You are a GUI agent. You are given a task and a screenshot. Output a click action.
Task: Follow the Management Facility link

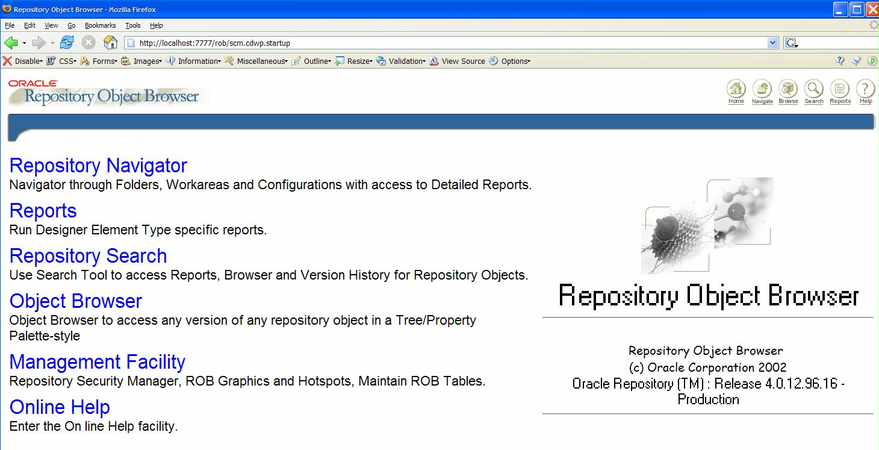pos(97,362)
